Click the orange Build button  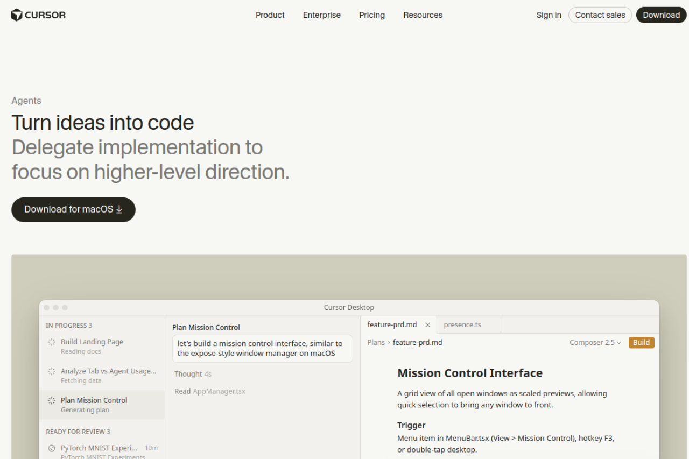(642, 342)
